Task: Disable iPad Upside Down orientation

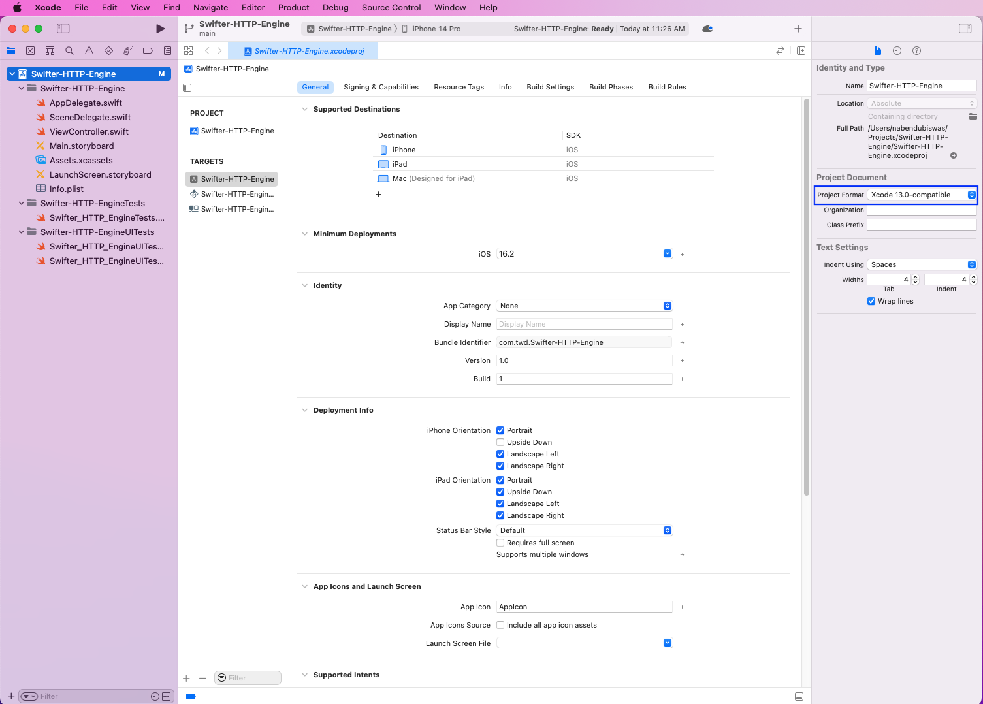Action: (x=500, y=492)
